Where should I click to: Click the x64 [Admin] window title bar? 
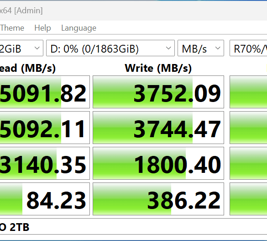pos(133,11)
